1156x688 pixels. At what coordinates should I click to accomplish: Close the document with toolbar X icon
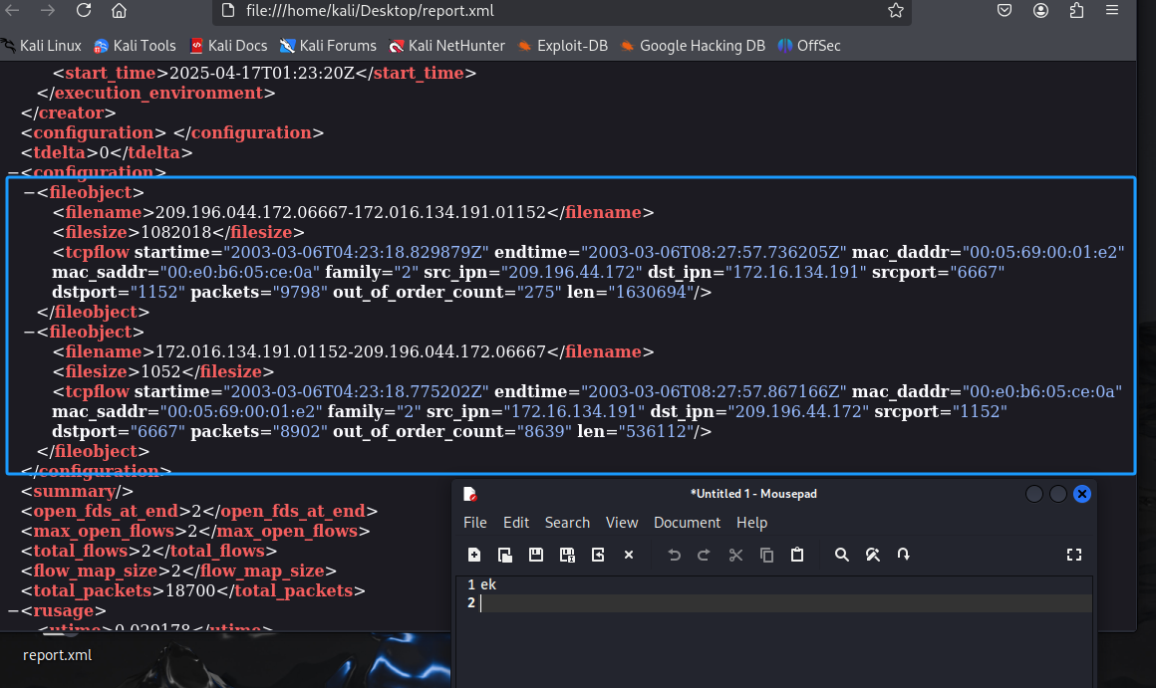click(629, 555)
